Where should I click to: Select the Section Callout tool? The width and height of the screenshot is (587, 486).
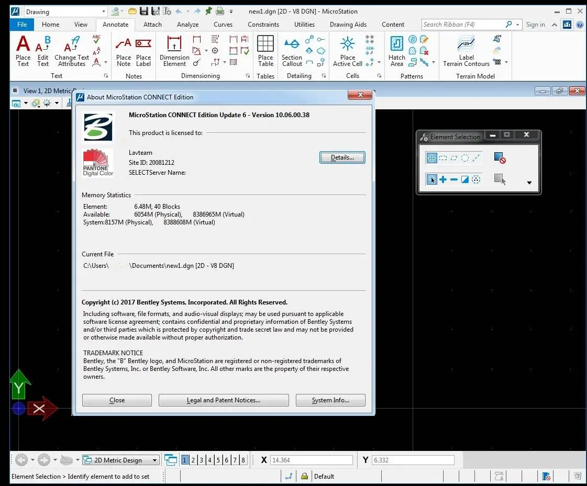[292, 52]
